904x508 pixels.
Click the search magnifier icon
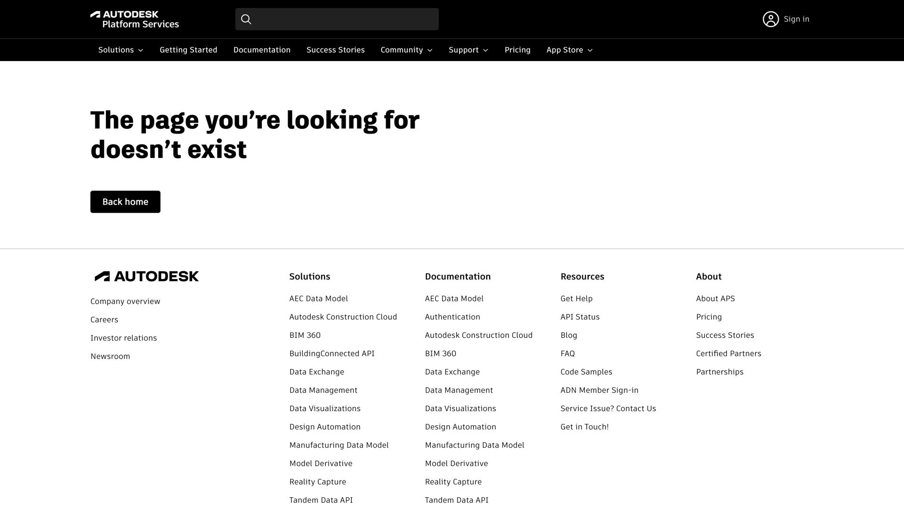coord(246,19)
